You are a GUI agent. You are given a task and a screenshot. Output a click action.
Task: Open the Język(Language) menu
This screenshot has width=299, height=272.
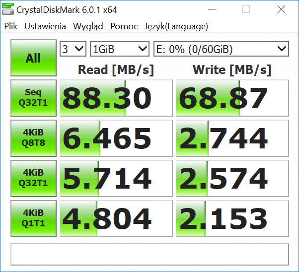pyautogui.click(x=176, y=26)
